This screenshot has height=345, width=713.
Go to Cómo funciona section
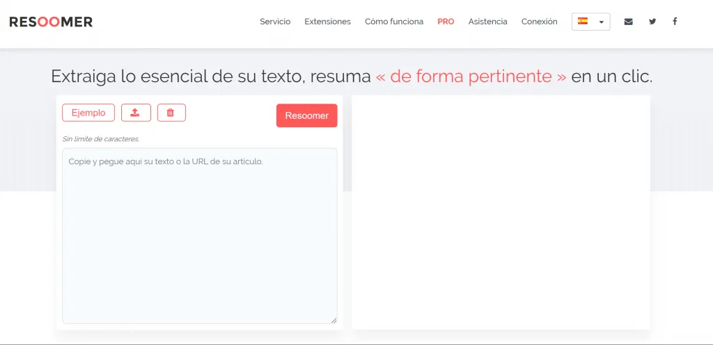tap(394, 22)
